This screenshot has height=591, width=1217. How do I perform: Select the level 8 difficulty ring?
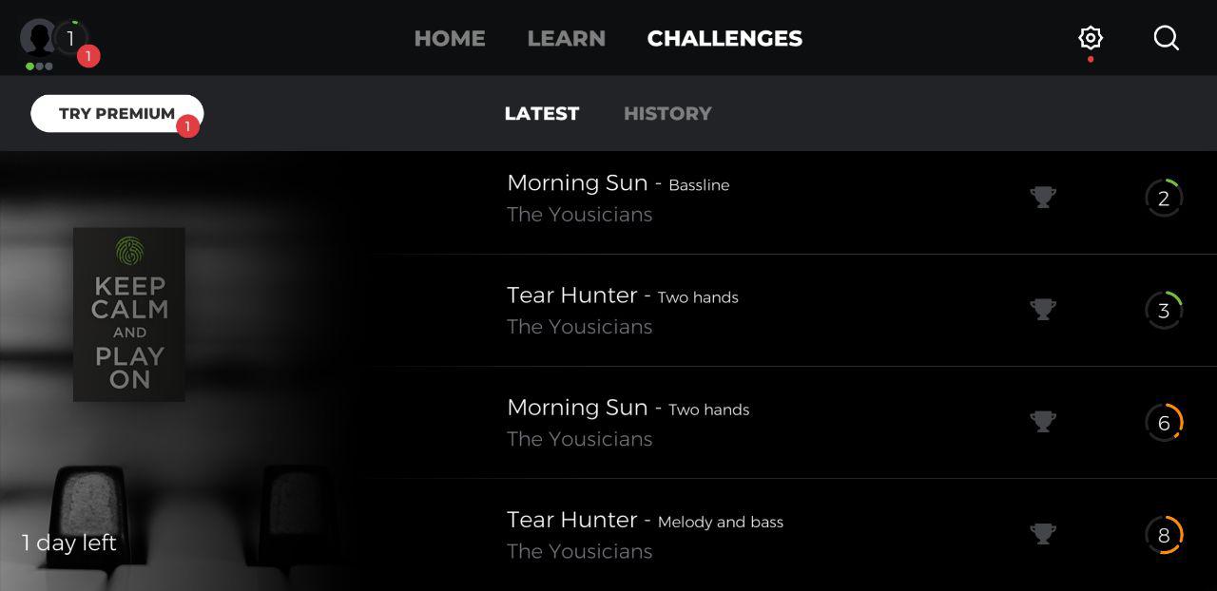[x=1164, y=534]
